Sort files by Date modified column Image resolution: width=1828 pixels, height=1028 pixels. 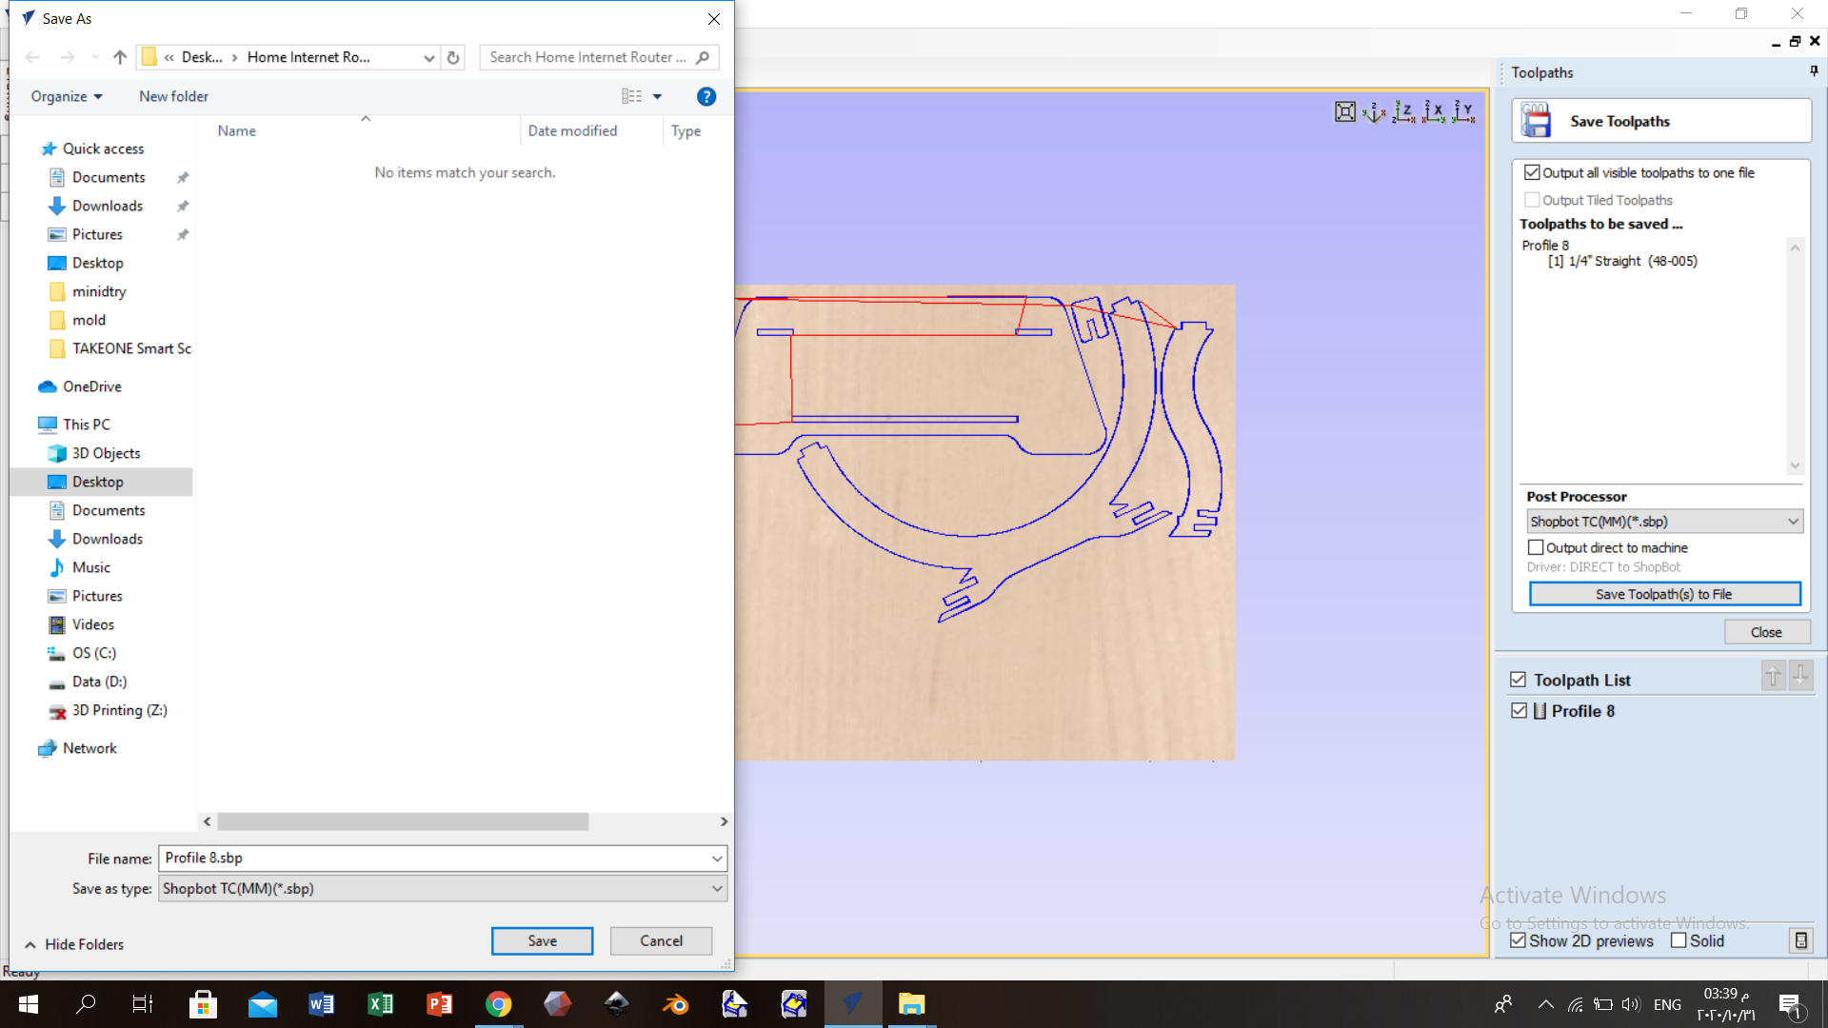coord(572,130)
